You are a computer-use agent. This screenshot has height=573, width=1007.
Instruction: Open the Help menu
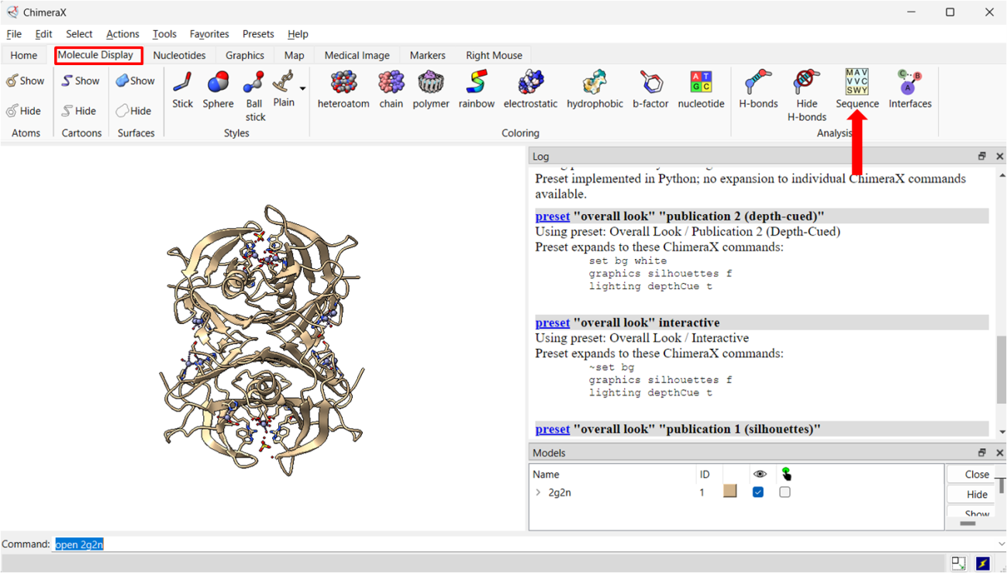298,34
